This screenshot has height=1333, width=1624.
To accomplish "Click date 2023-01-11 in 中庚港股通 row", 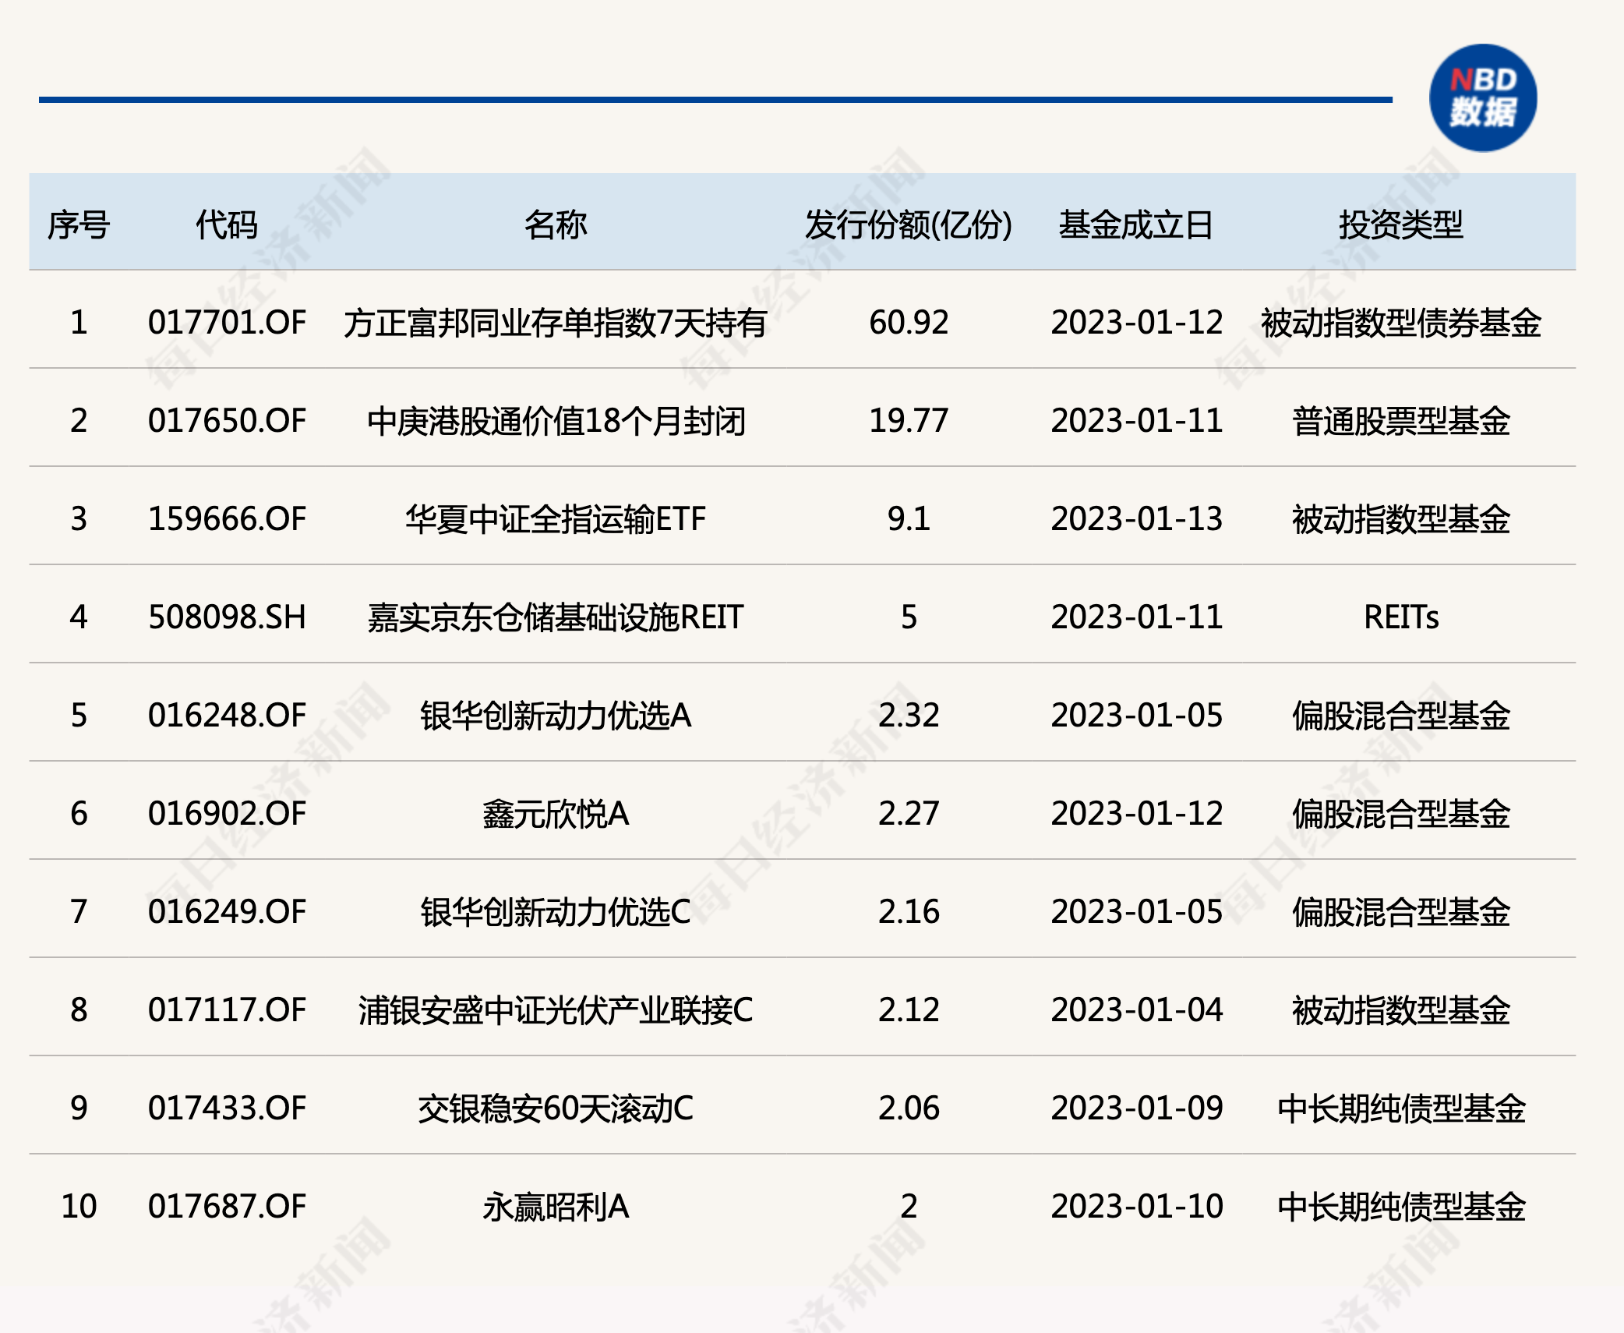I will point(1136,421).
